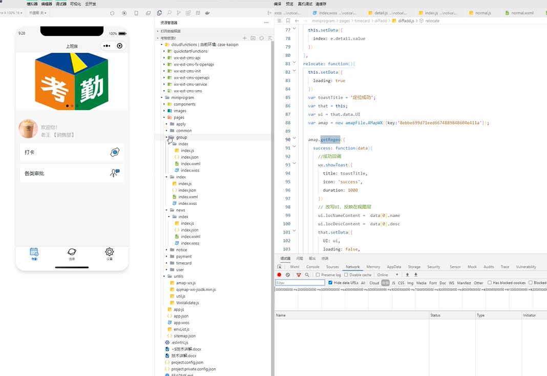The image size is (547, 376).
Task: Click the mini program capsule close target icon
Action: pyautogui.click(x=120, y=46)
